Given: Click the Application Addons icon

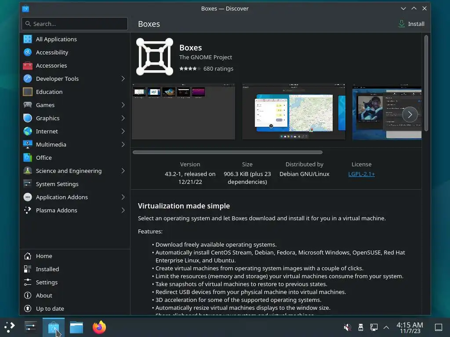Looking at the screenshot, I should coord(28,197).
